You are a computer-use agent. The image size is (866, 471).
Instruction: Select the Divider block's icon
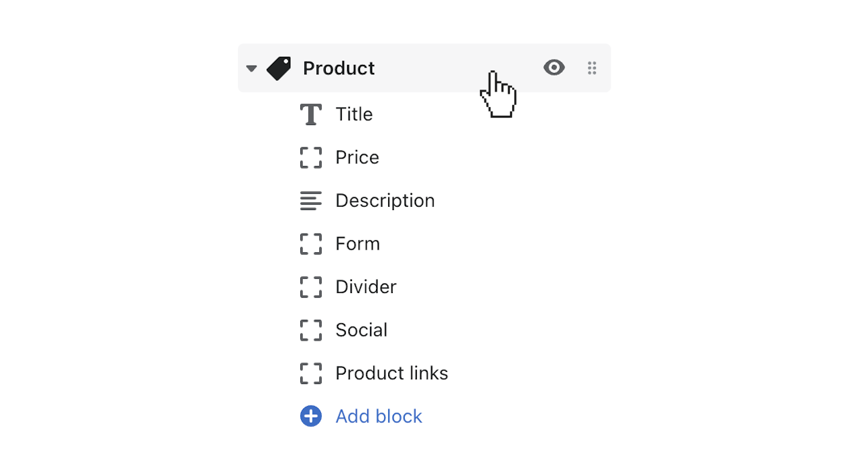[311, 286]
